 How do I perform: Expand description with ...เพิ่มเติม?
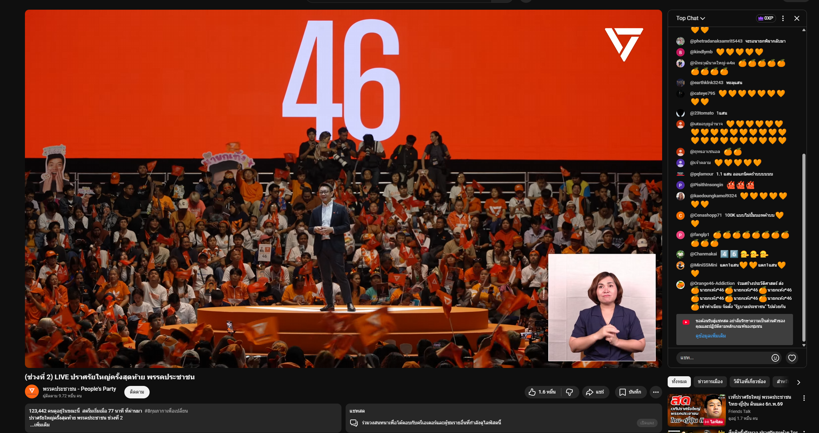[x=40, y=425]
